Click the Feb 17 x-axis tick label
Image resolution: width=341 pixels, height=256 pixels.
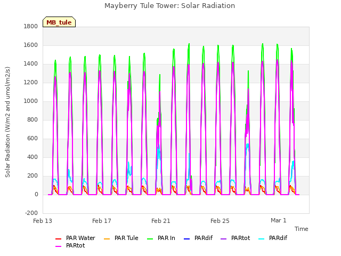102,221
